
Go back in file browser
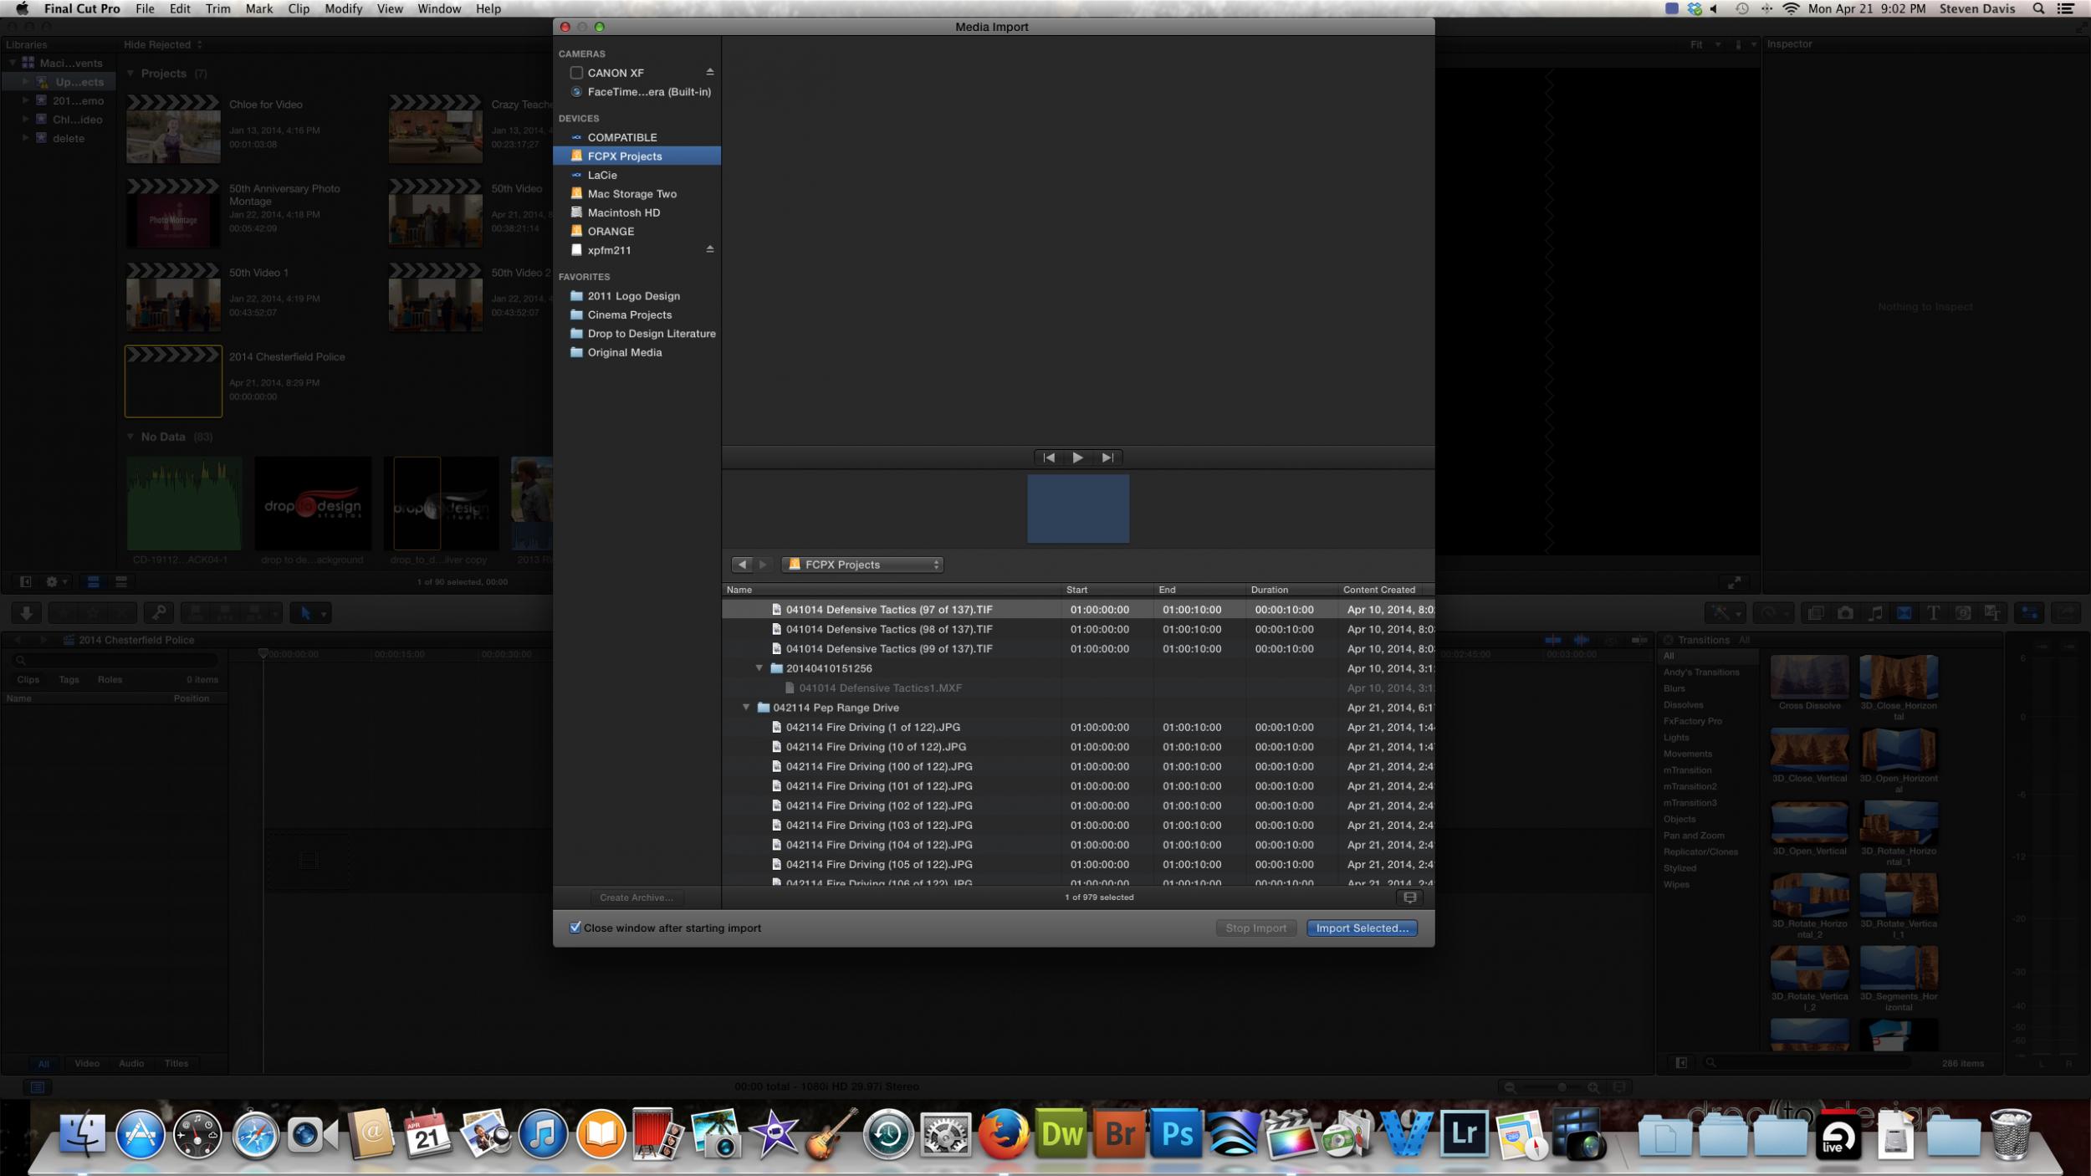(742, 565)
